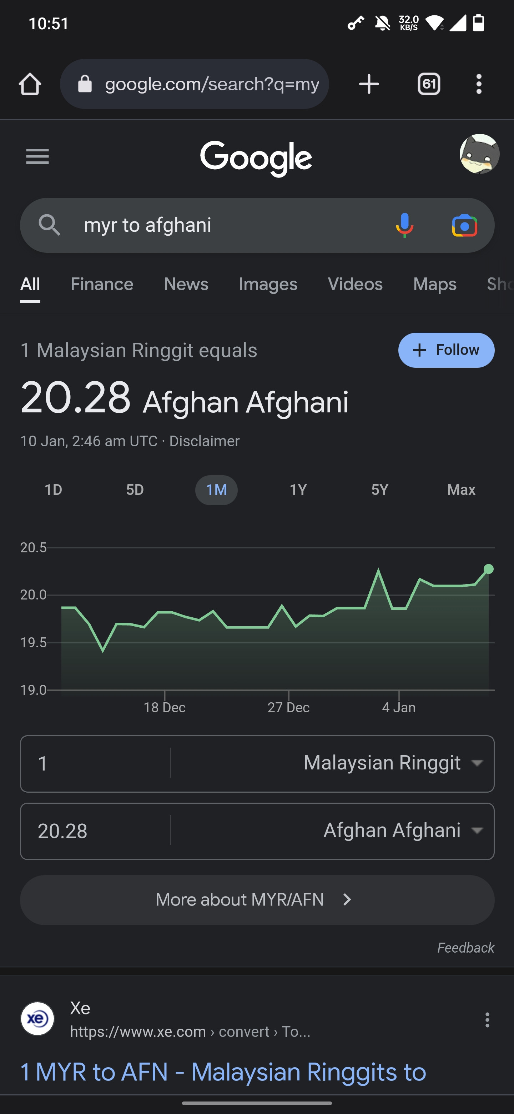Open Google Lens camera search

point(465,225)
